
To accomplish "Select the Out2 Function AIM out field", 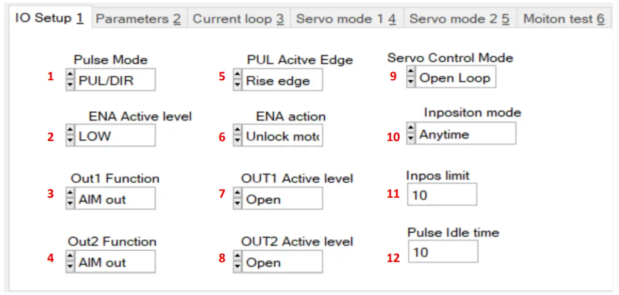I will 115,262.
